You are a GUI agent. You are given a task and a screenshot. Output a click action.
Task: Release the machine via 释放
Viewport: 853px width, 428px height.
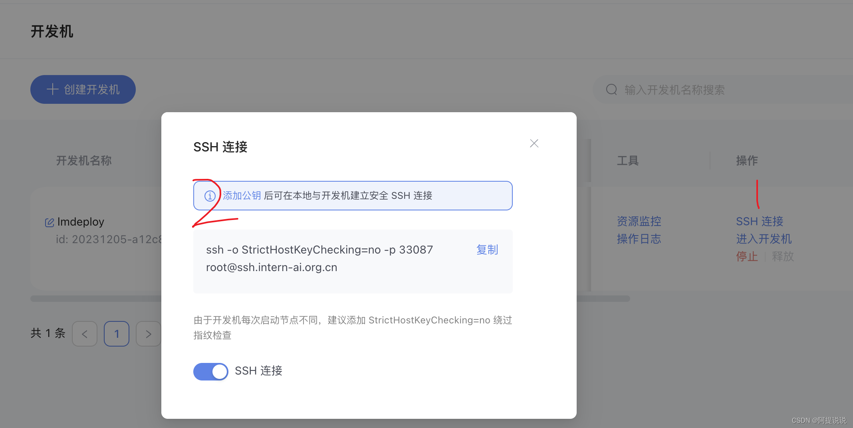tap(782, 257)
